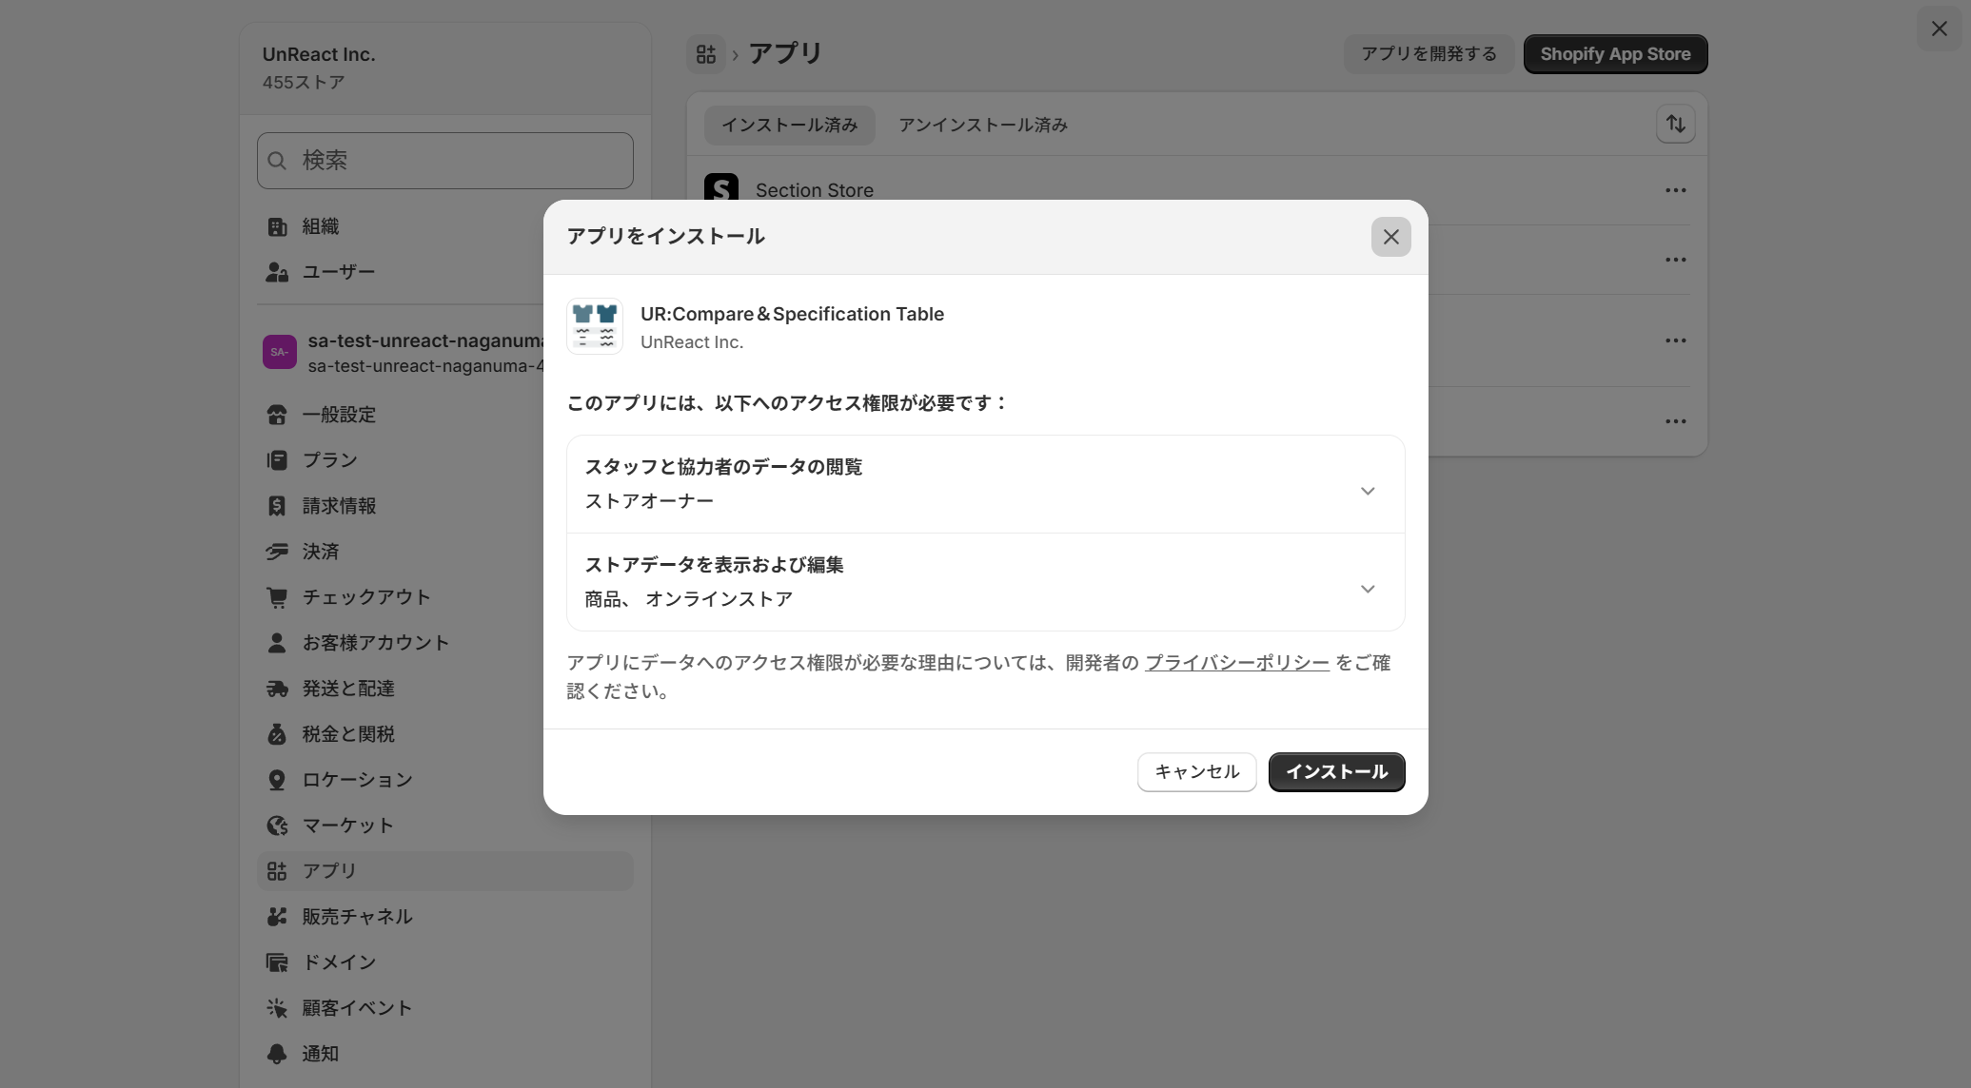Open the チェックアウト settings menu item
Viewport: 1971px width, 1088px height.
coord(444,597)
